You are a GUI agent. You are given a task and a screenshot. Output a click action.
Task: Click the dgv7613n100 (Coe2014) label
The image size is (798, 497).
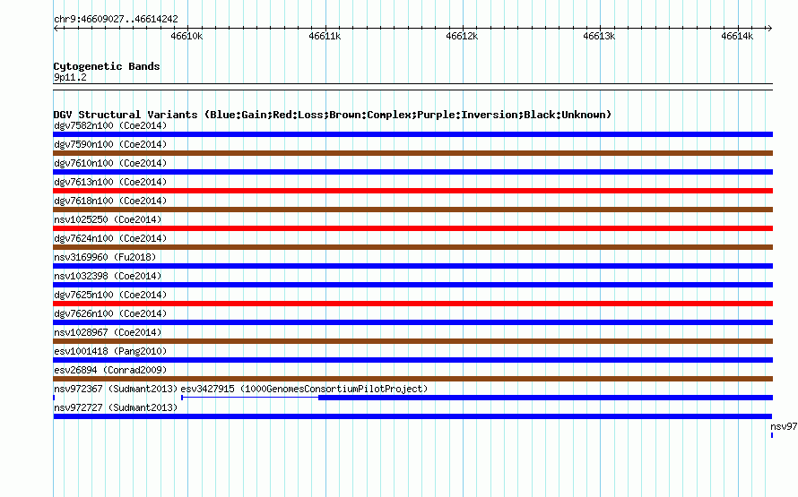click(110, 182)
